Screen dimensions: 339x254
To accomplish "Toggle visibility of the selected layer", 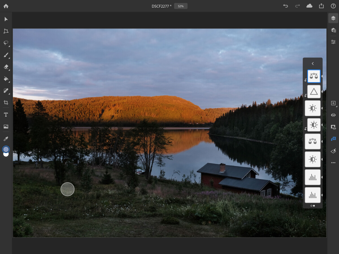I will click(333, 115).
